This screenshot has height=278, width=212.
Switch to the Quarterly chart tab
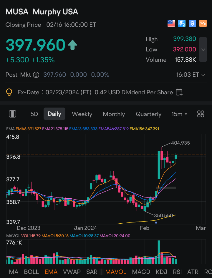pos(149,114)
